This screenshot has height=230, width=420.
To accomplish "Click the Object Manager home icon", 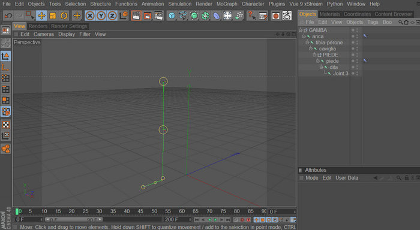I will tap(406, 22).
